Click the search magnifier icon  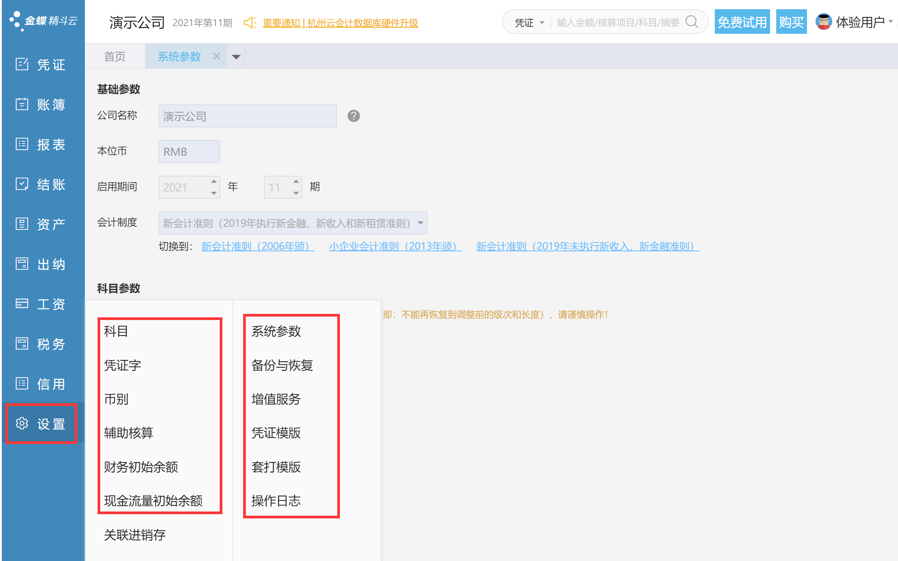tap(691, 22)
